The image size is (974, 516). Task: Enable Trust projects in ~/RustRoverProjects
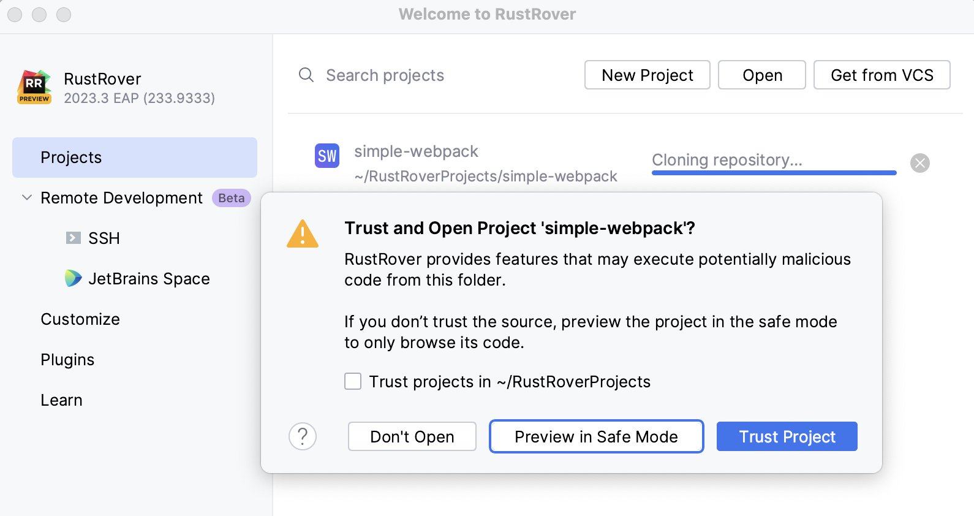coord(353,381)
